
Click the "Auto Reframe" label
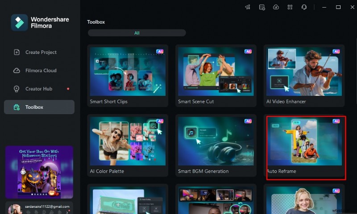[282, 171]
